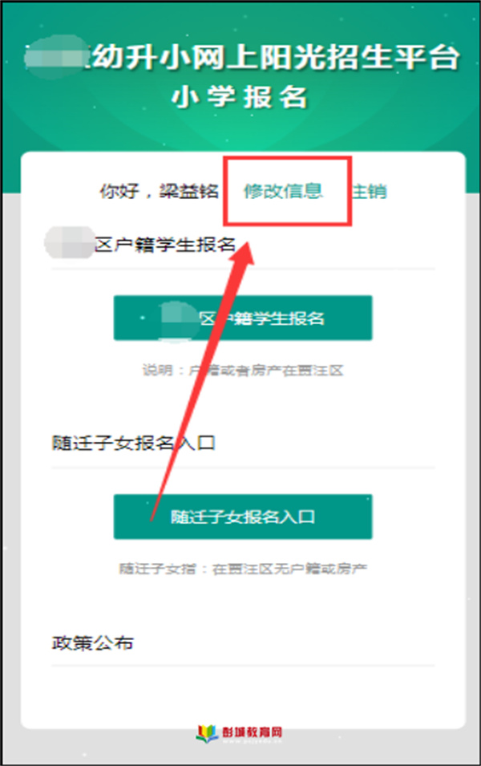
Task: Select the 政策公布 section heading
Action: (93, 643)
